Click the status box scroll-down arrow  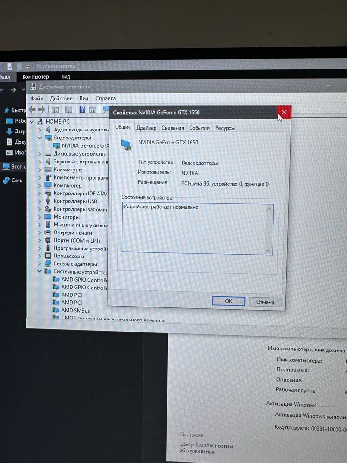268,250
